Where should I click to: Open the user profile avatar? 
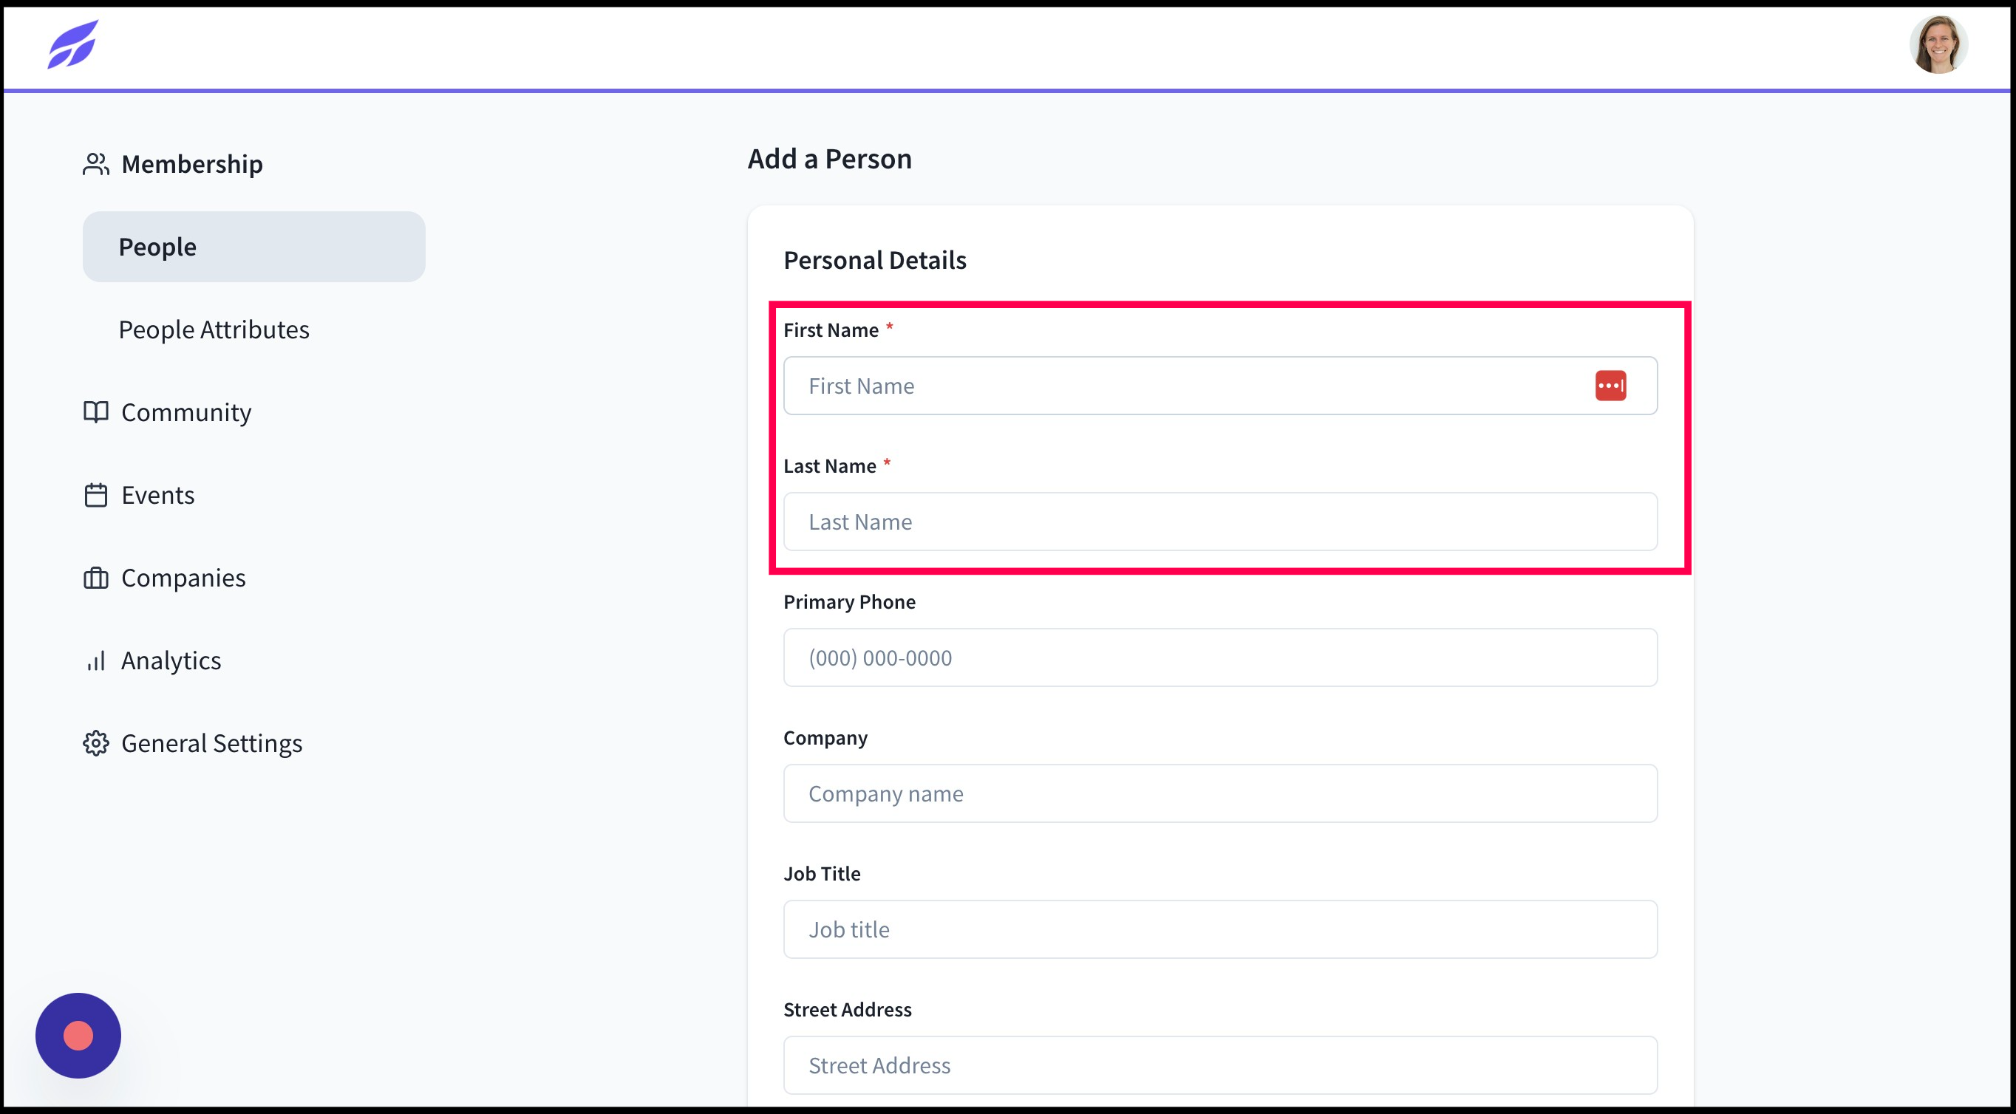pyautogui.click(x=1938, y=44)
